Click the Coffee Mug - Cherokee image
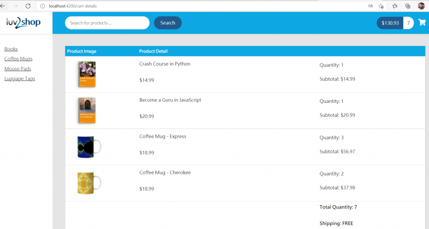Image resolution: width=429 pixels, height=229 pixels. tap(89, 183)
